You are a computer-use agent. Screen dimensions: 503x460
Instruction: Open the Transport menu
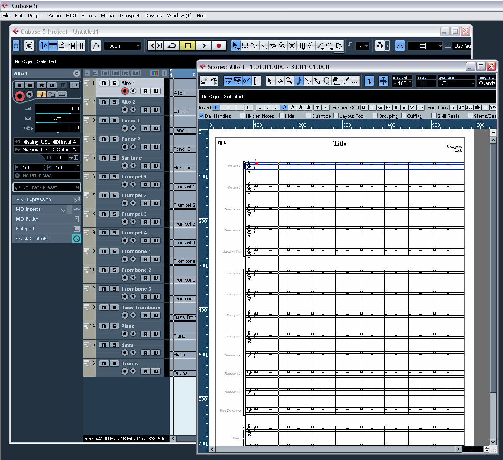tap(129, 16)
